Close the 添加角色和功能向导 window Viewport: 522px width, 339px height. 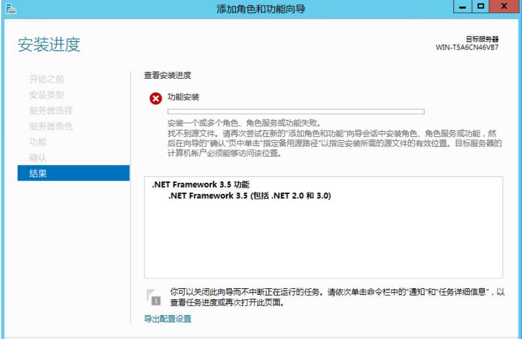click(504, 6)
